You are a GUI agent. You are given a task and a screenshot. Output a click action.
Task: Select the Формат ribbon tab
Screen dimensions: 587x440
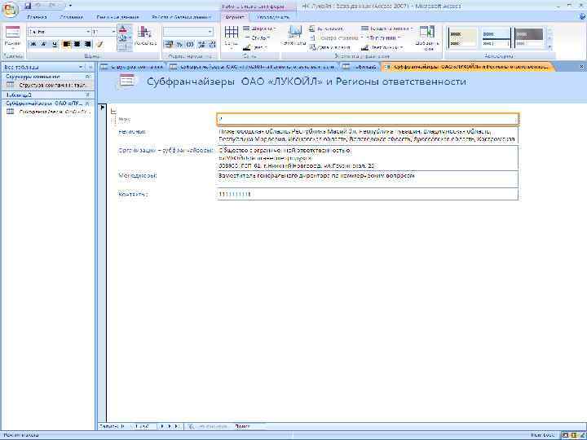pyautogui.click(x=234, y=17)
